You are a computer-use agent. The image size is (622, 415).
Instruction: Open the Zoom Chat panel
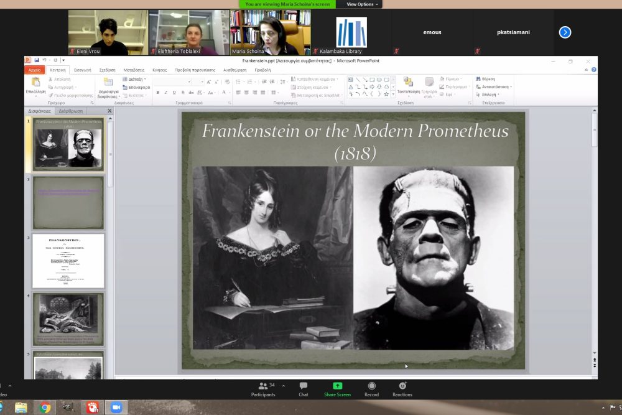coord(303,389)
